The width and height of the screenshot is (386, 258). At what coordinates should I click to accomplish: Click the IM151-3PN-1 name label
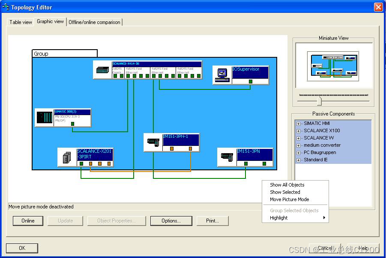point(176,136)
